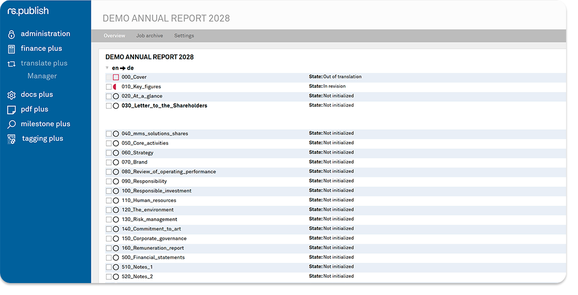Open the Job archive tab
Viewport: 578px width, 295px height.
(150, 36)
